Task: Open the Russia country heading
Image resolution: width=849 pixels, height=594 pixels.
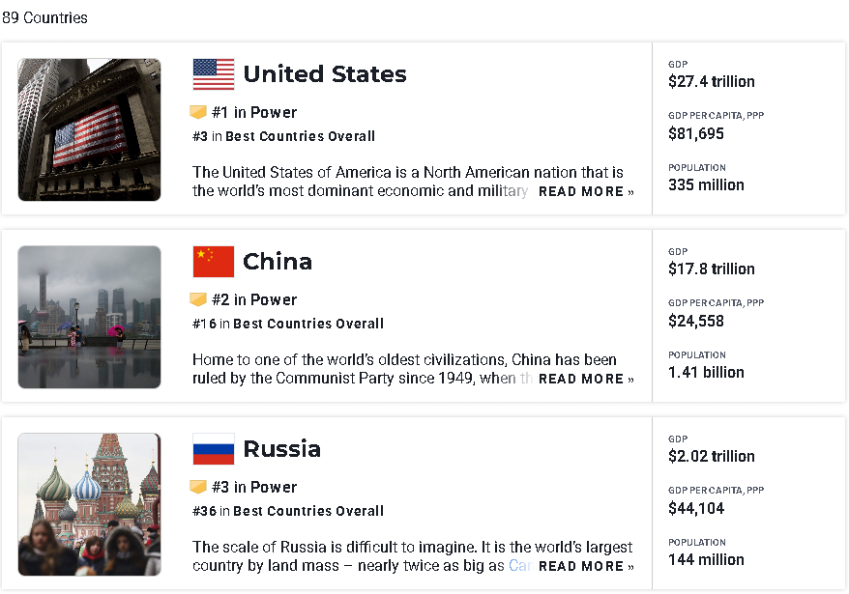Action: pos(281,449)
